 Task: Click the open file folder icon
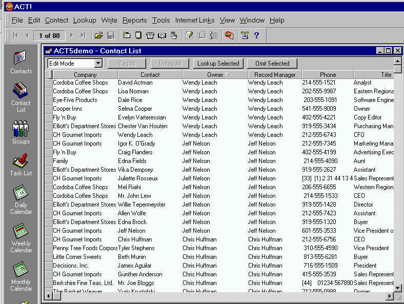pyautogui.click(x=98, y=35)
